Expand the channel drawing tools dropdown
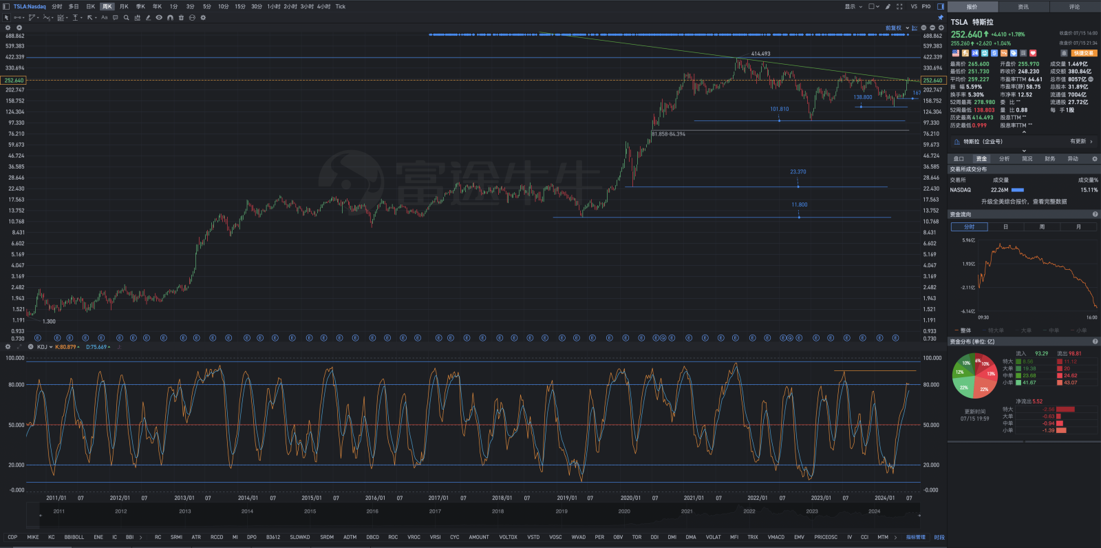Screen dimensions: 1101x548 pyautogui.click(x=38, y=17)
